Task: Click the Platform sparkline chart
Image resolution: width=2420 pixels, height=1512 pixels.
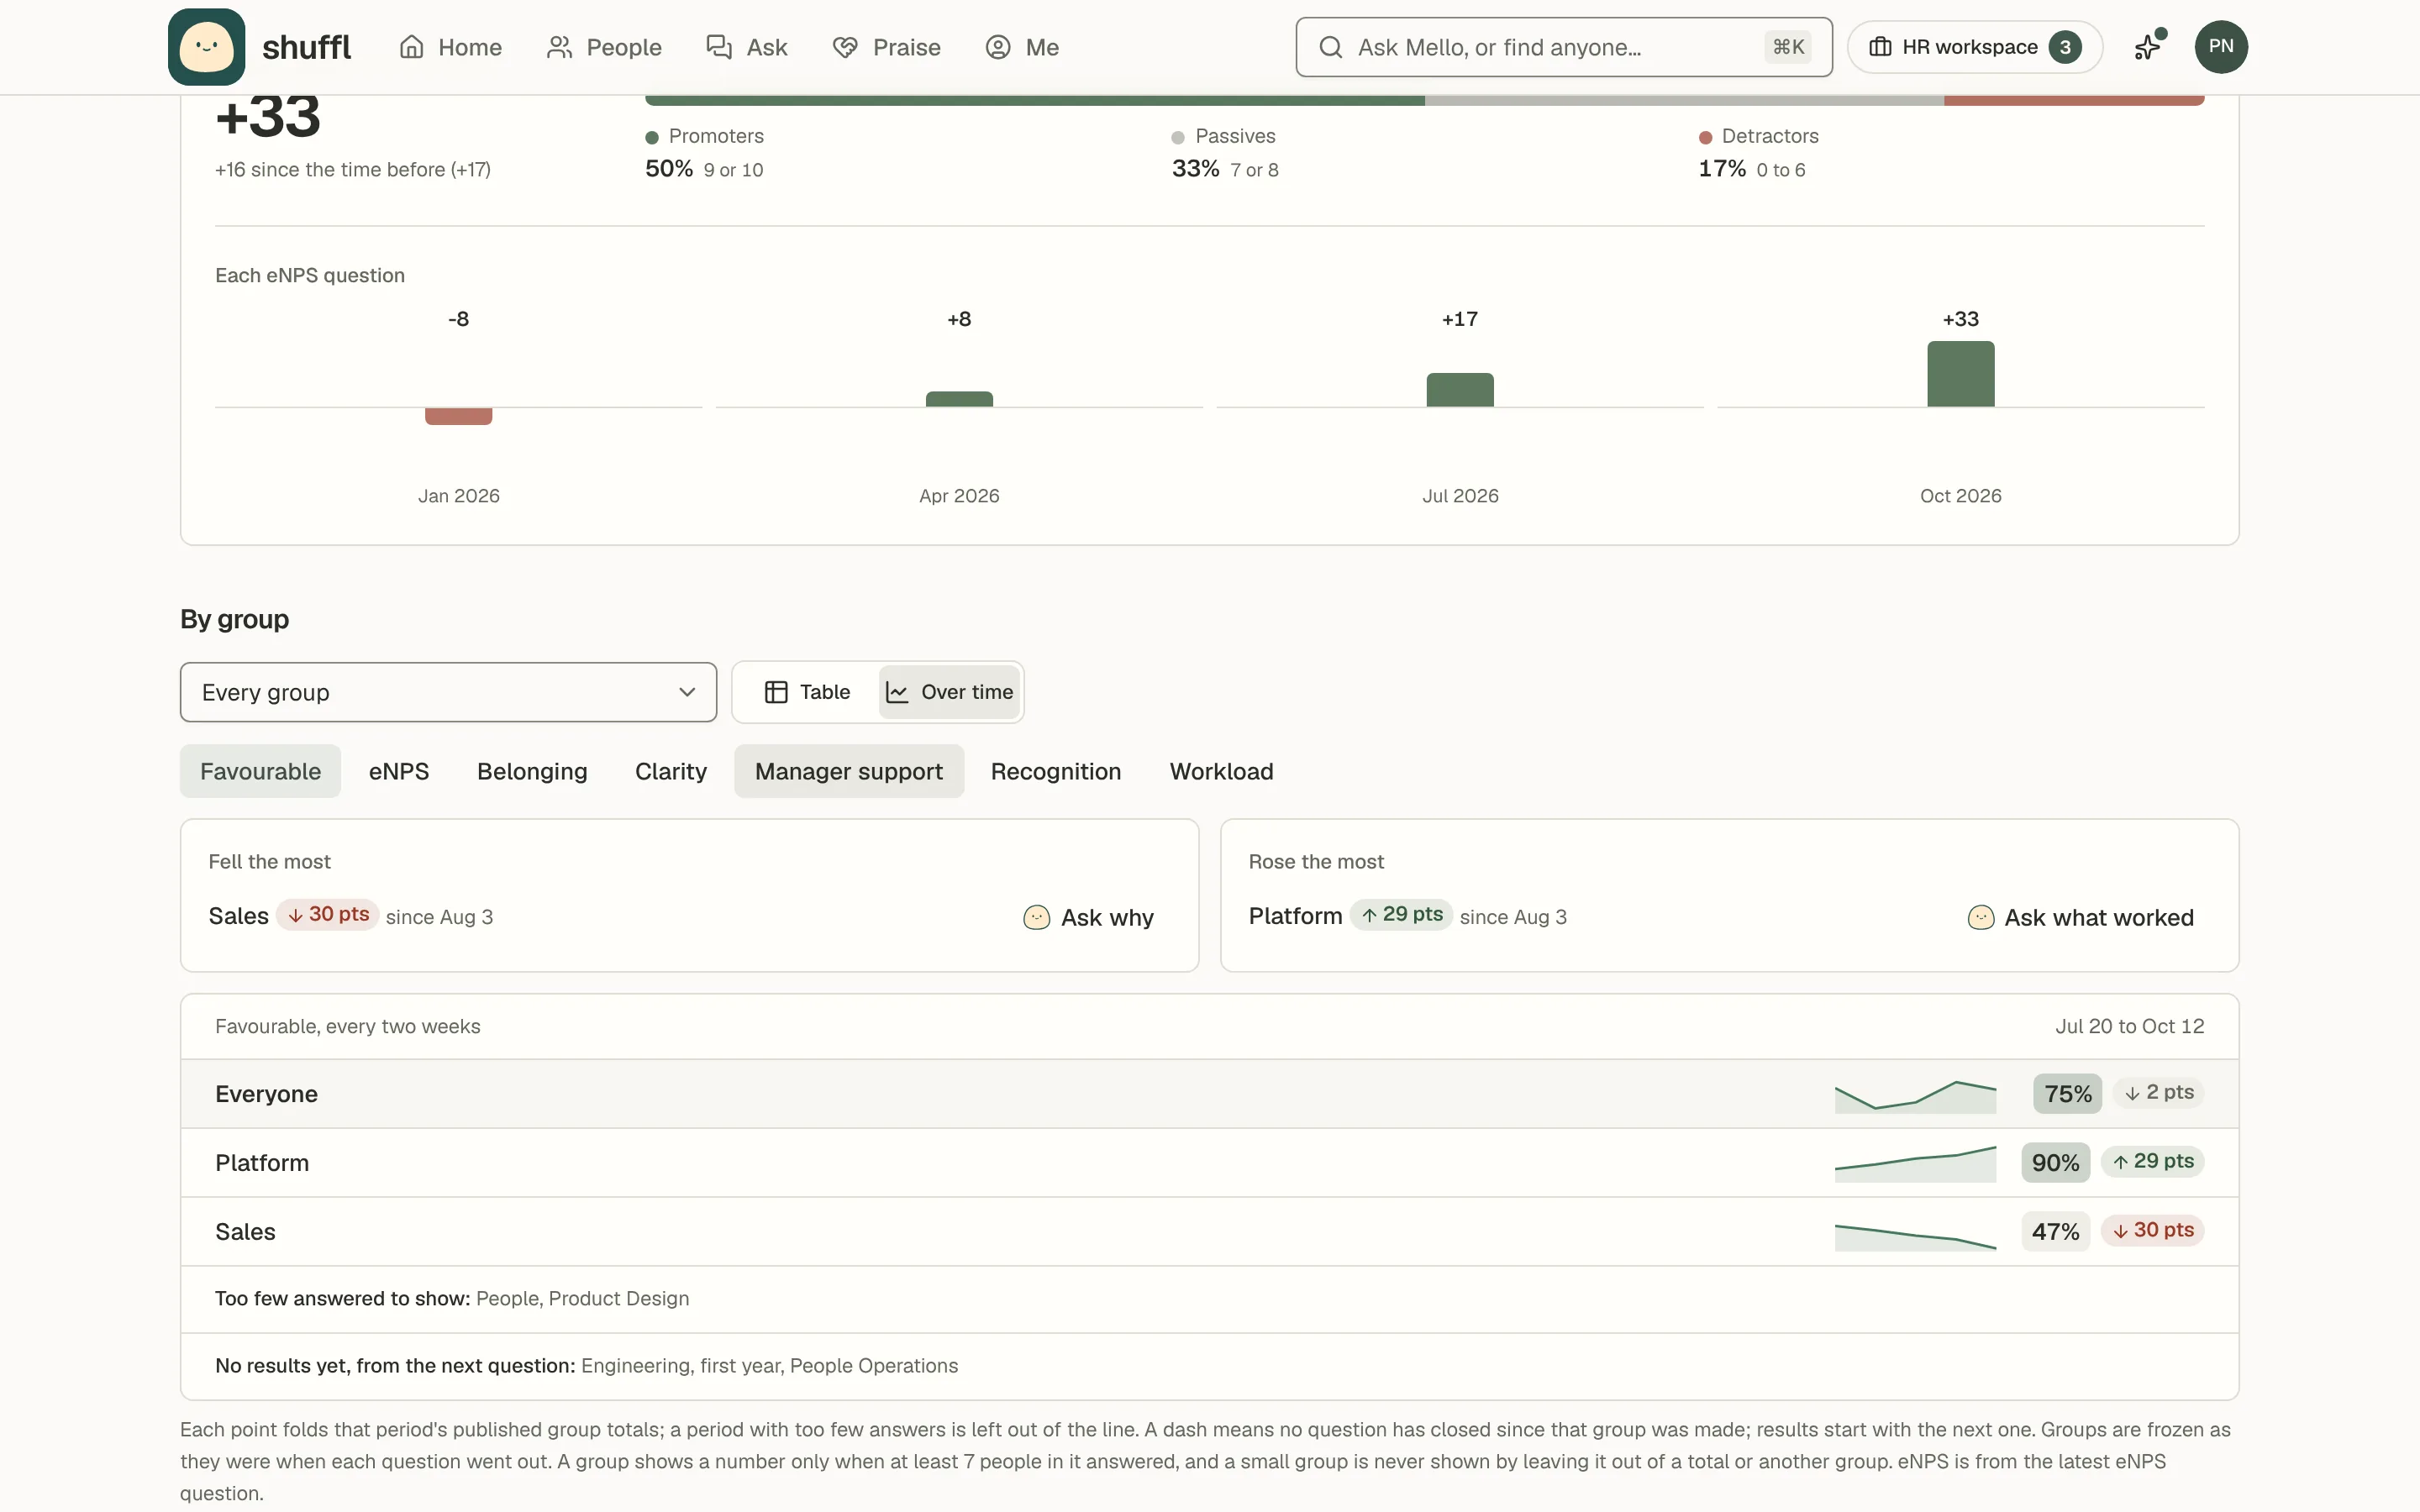Action: point(1915,1164)
